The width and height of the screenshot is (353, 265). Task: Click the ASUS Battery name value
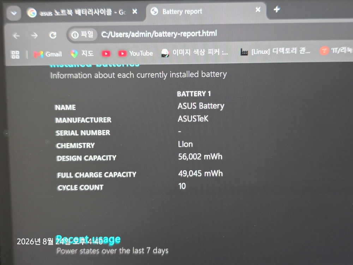[x=201, y=106]
